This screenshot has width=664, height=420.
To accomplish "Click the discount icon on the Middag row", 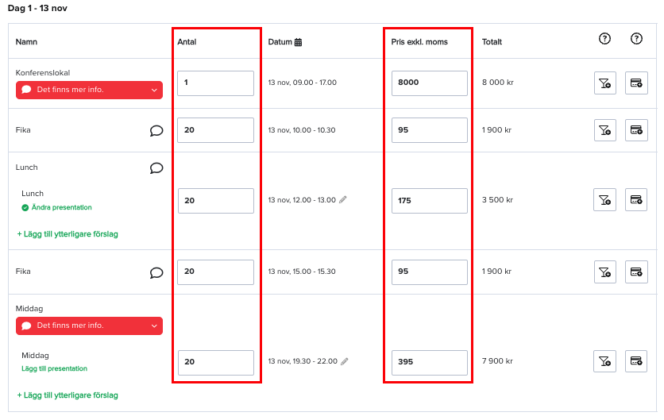I will pyautogui.click(x=604, y=361).
